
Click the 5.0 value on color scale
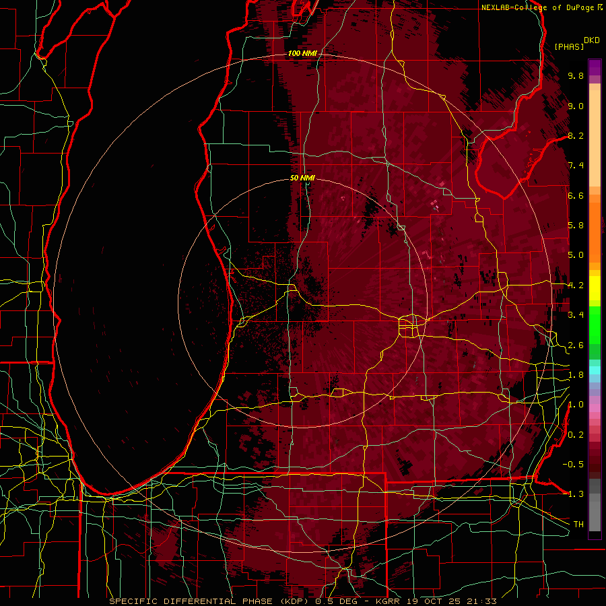click(576, 255)
